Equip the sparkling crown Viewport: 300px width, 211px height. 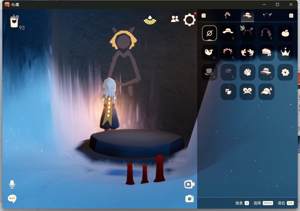coord(285,53)
